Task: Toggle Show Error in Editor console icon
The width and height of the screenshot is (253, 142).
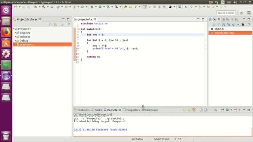Action: coord(194,110)
